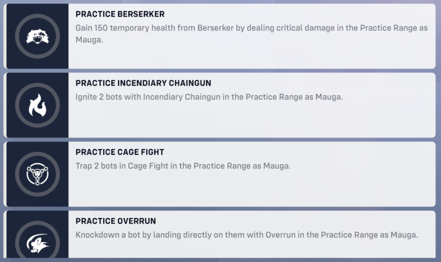The height and width of the screenshot is (262, 441).
Task: Click the 'Knockdown a bot' description text
Action: click(x=246, y=235)
